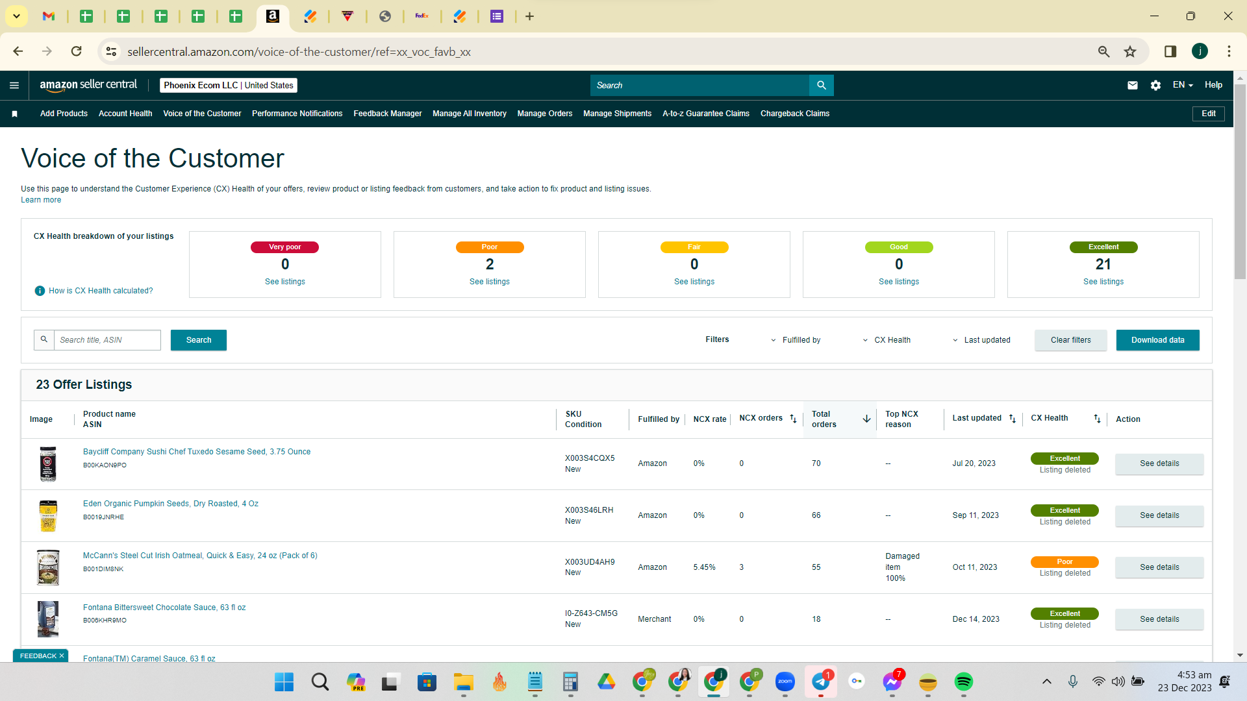Go back with the browser back arrow
Viewport: 1247px width, 701px height.
click(18, 51)
